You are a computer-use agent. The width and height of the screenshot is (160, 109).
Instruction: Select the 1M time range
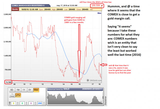point(18,90)
